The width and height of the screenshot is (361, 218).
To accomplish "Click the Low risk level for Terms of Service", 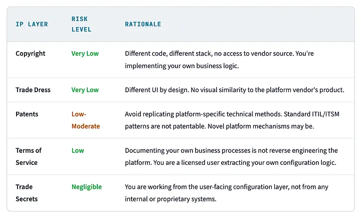I will tap(78, 150).
